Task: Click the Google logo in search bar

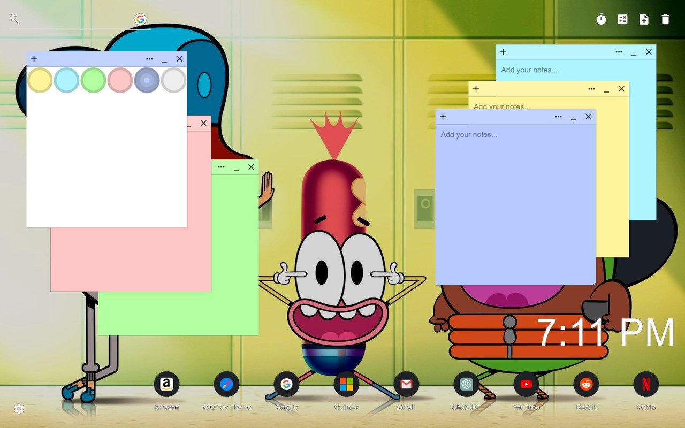Action: (140, 19)
